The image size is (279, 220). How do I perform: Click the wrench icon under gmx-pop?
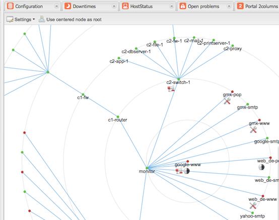227,101
